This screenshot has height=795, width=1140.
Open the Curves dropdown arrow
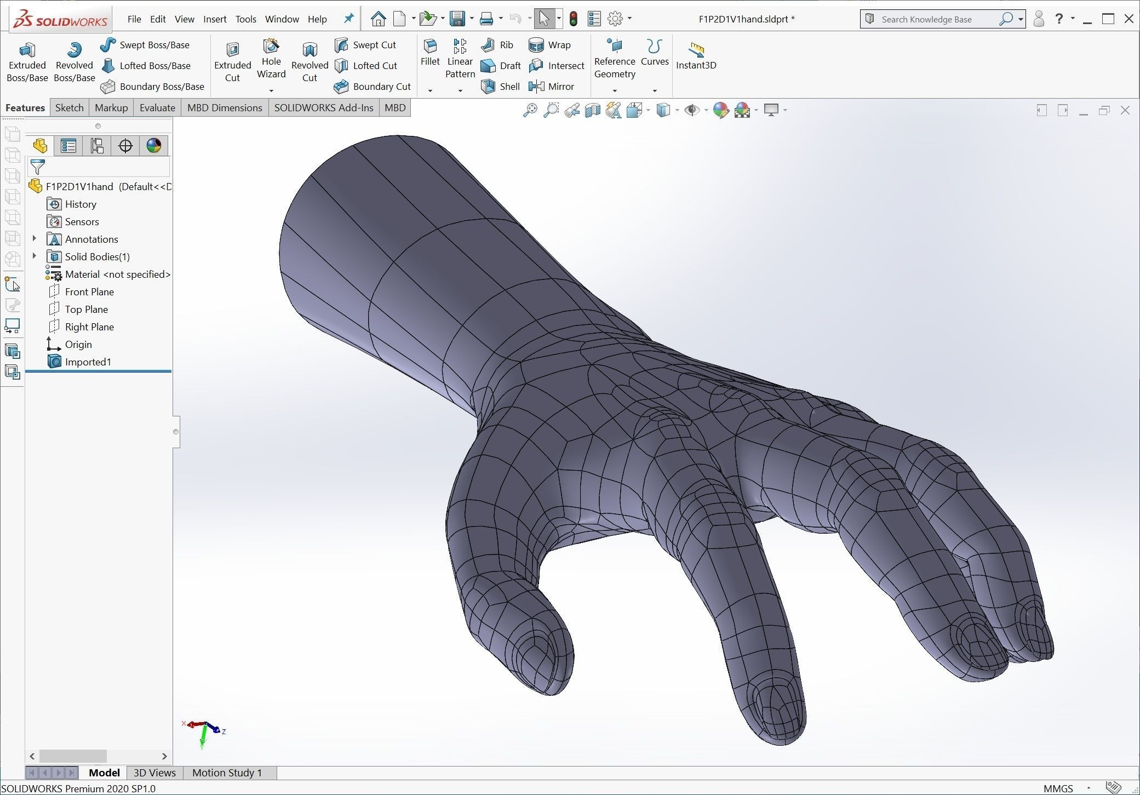click(655, 90)
